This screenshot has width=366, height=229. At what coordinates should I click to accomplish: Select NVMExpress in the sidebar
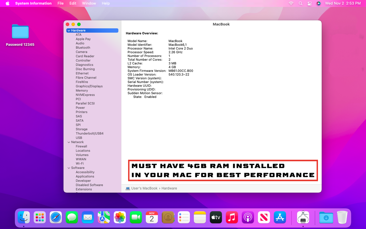click(85, 95)
